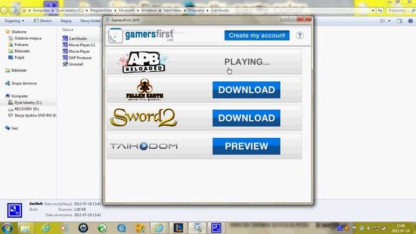The height and width of the screenshot is (234, 416).
Task: Click the Explorer refresh button
Action: click(380, 10)
